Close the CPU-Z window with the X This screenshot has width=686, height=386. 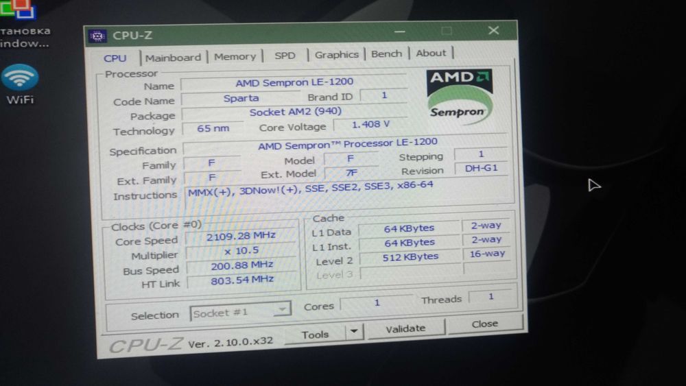[493, 29]
